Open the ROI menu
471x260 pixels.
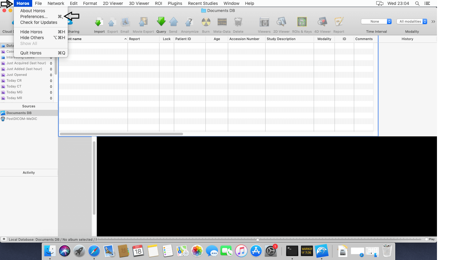(x=159, y=3)
